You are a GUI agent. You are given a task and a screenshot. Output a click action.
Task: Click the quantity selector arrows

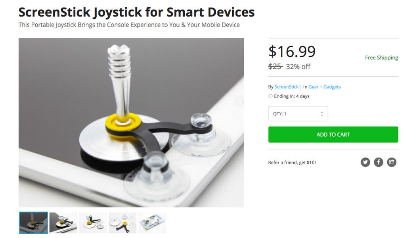(322, 114)
